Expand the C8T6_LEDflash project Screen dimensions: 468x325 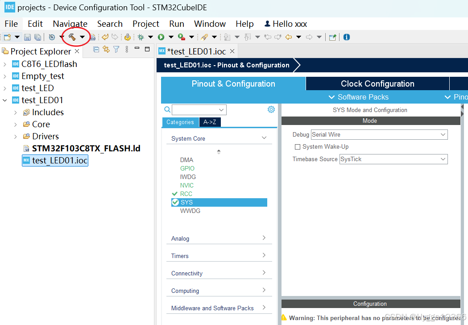[x=5, y=64]
